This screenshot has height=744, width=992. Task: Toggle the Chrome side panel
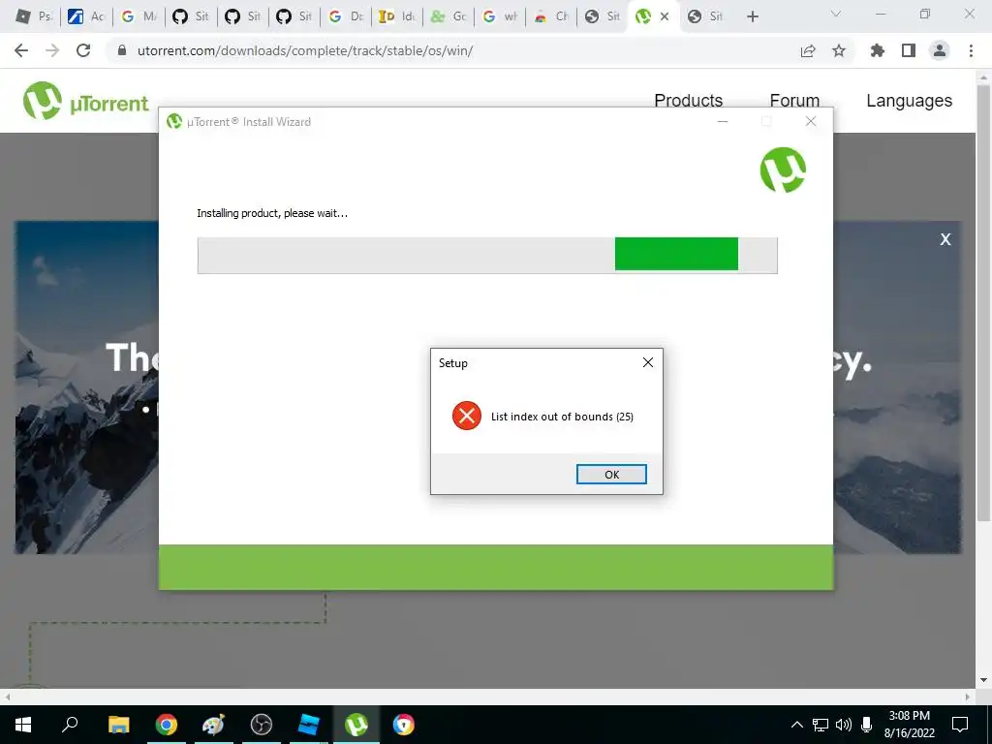click(x=909, y=50)
